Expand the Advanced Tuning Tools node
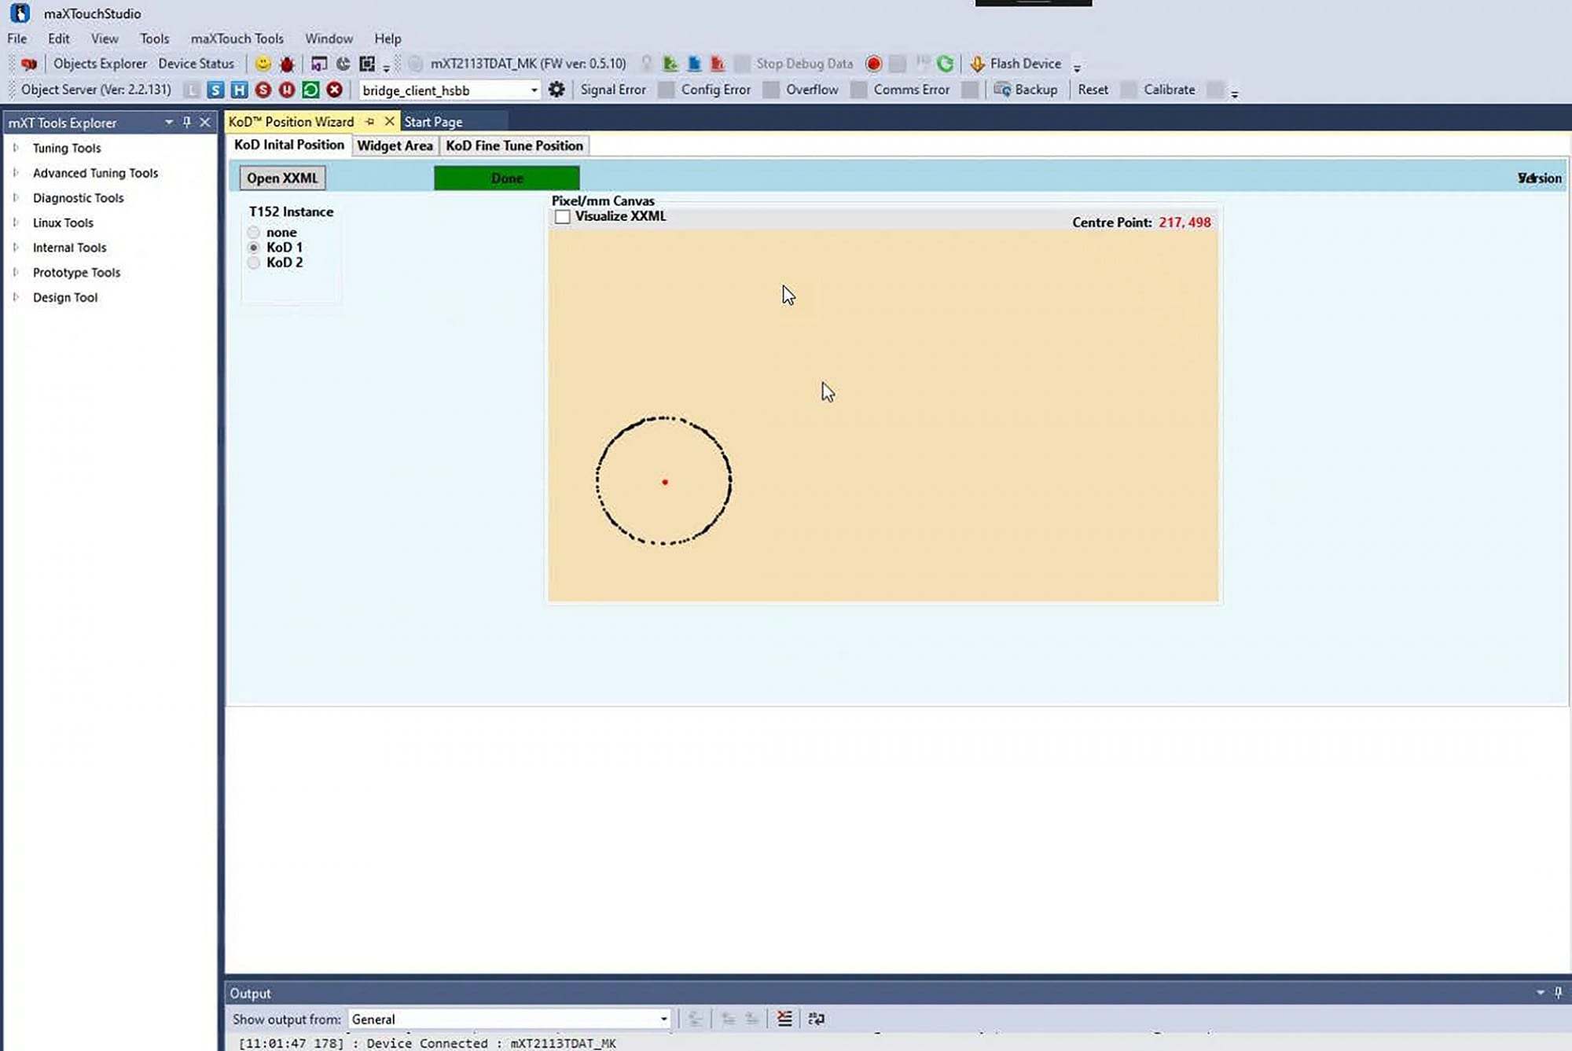 16,173
